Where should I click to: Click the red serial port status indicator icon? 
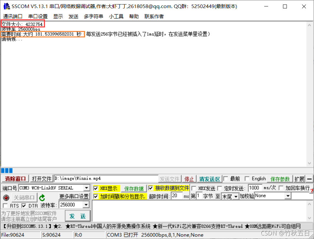(x=6, y=197)
